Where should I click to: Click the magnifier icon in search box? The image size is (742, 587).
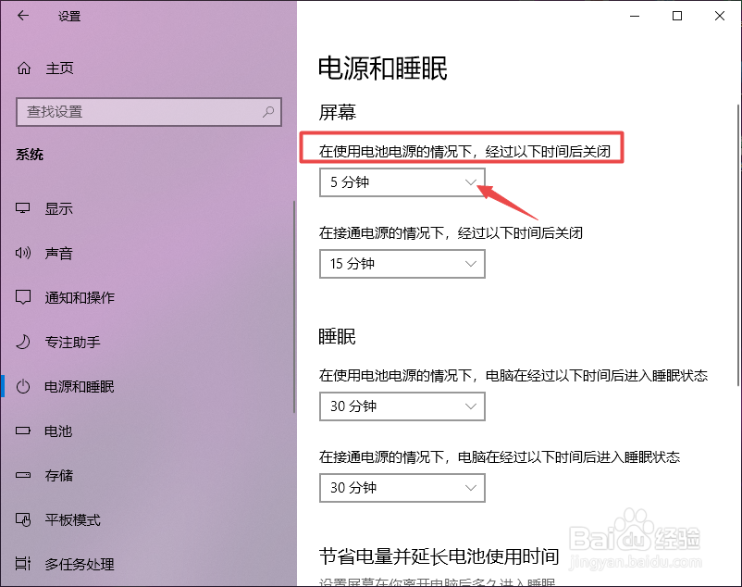266,112
